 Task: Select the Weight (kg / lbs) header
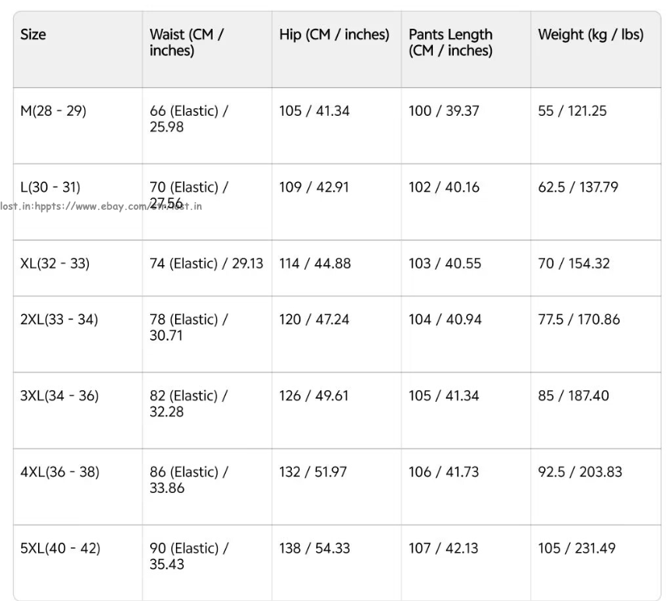click(591, 35)
